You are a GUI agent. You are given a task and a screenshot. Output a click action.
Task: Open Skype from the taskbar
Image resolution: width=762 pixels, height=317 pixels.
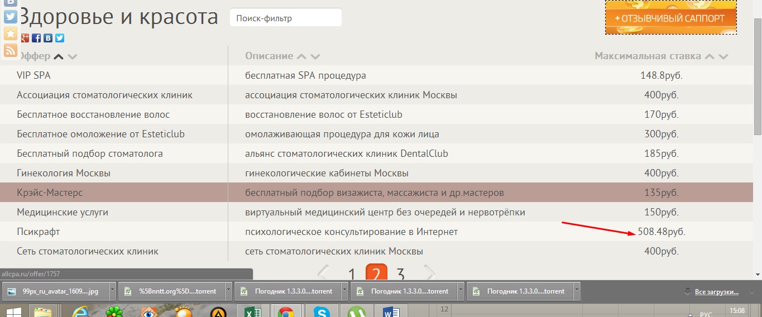coord(322,311)
